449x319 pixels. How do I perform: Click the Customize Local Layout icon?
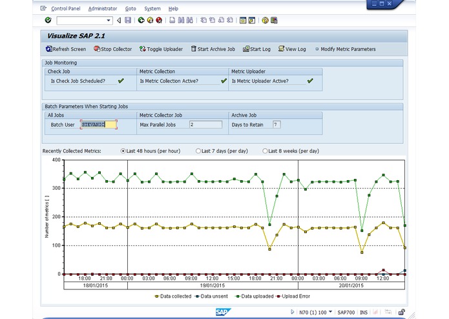click(x=274, y=20)
